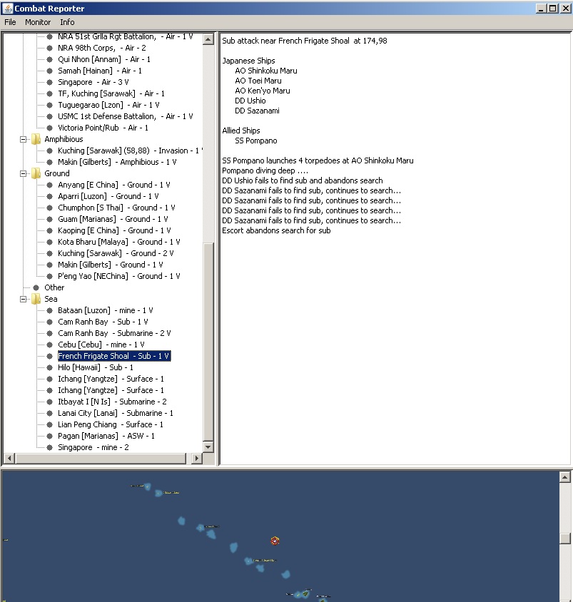Select Itbayat I [N Is] Submarine report
This screenshot has width=573, height=602.
[x=112, y=402]
